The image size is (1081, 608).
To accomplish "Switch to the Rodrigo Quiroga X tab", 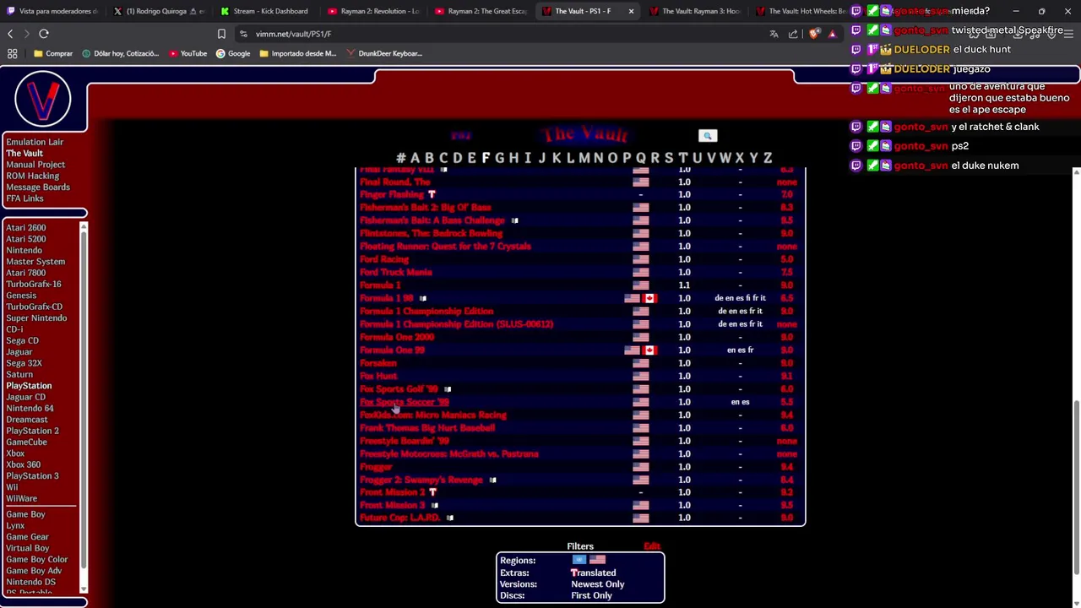I will 159,11.
